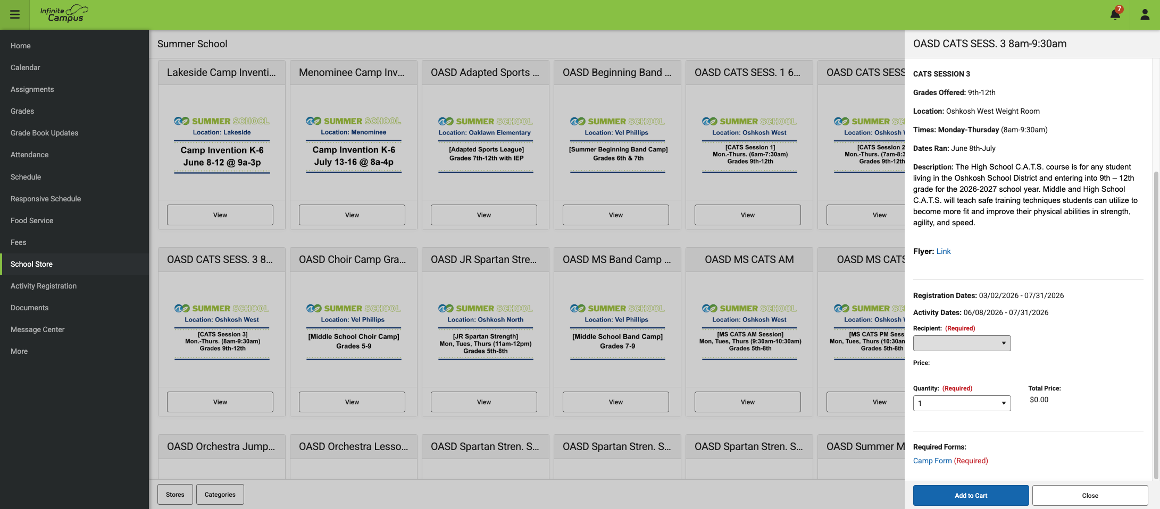
Task: Open the Quantity dropdown
Action: click(x=962, y=403)
